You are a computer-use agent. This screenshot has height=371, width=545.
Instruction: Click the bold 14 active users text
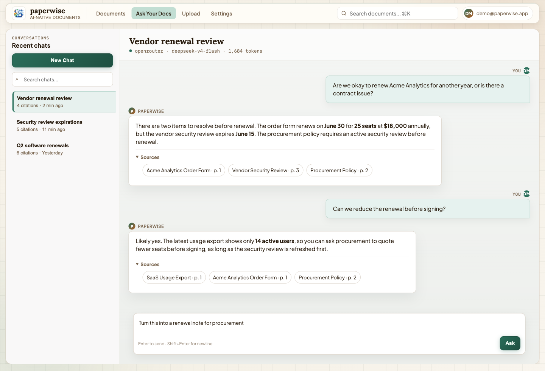(275, 241)
